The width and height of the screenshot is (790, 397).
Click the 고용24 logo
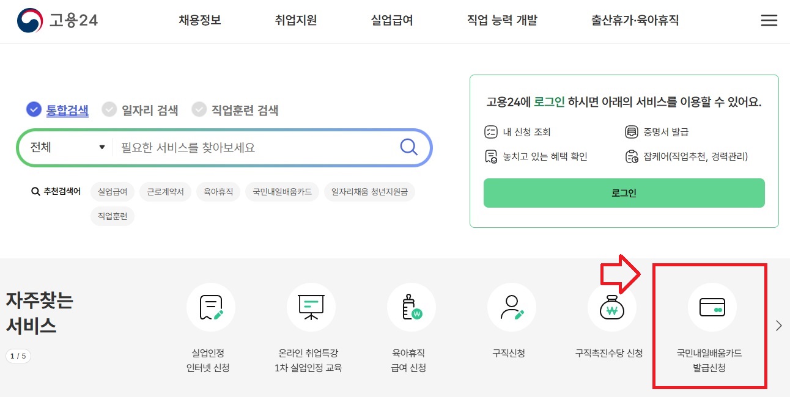(x=56, y=20)
